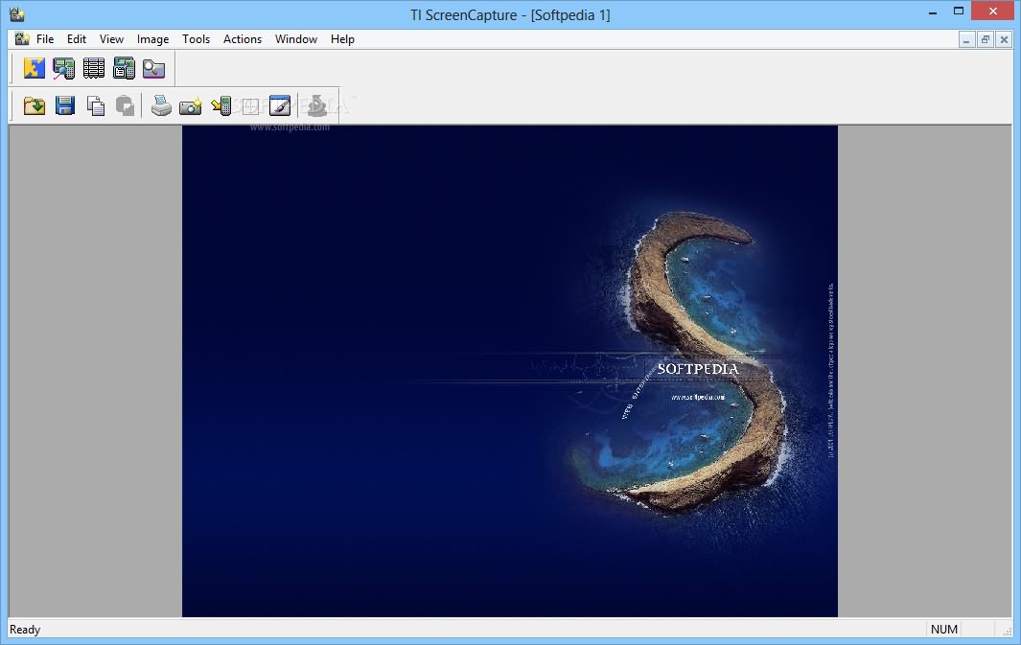Print using the printer icon
Viewport: 1021px width, 645px height.
161,105
